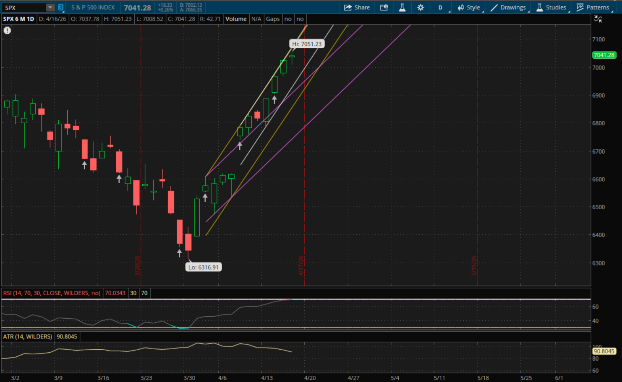This screenshot has width=622, height=382.
Task: Click the blue number 3 link icon
Action: point(61,8)
